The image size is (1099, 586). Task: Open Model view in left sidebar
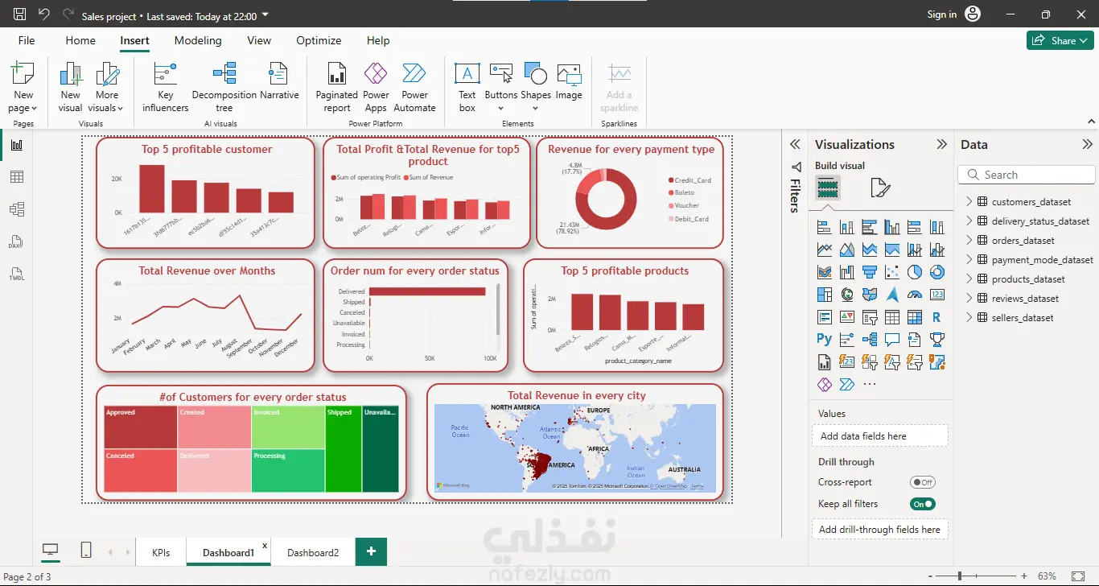point(17,209)
